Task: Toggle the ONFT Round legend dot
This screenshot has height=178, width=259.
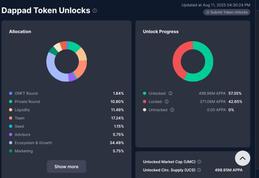Action: [x=11, y=93]
